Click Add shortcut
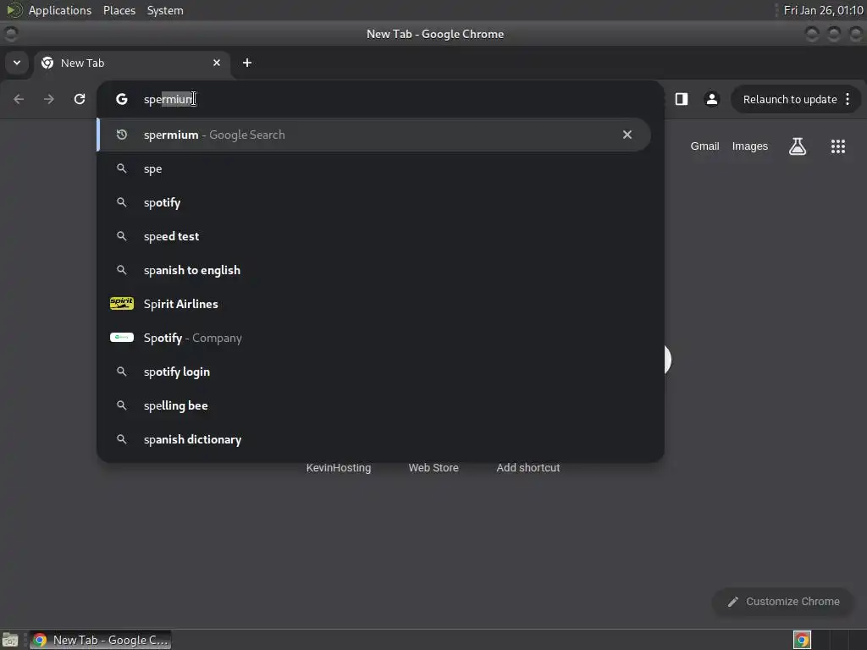Viewport: 867px width, 650px height. pyautogui.click(x=528, y=467)
